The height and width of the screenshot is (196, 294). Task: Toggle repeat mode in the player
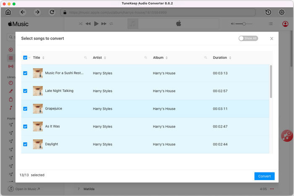pos(111,24)
